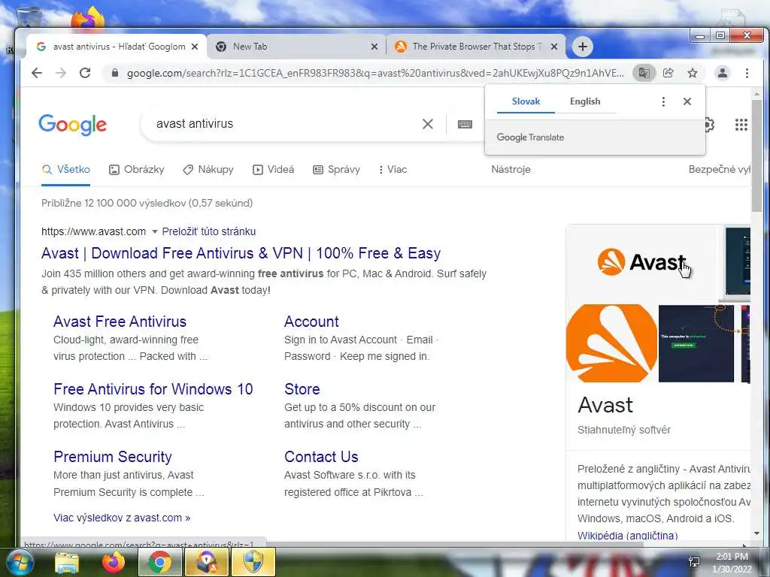Close the Google Translate popup
The image size is (770, 577).
coord(687,101)
